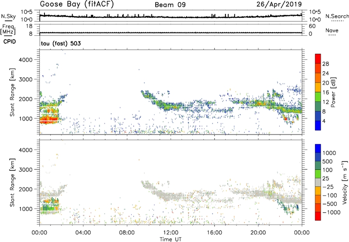
Task: Click the 'Time UT' axis title
Action: 171,239
